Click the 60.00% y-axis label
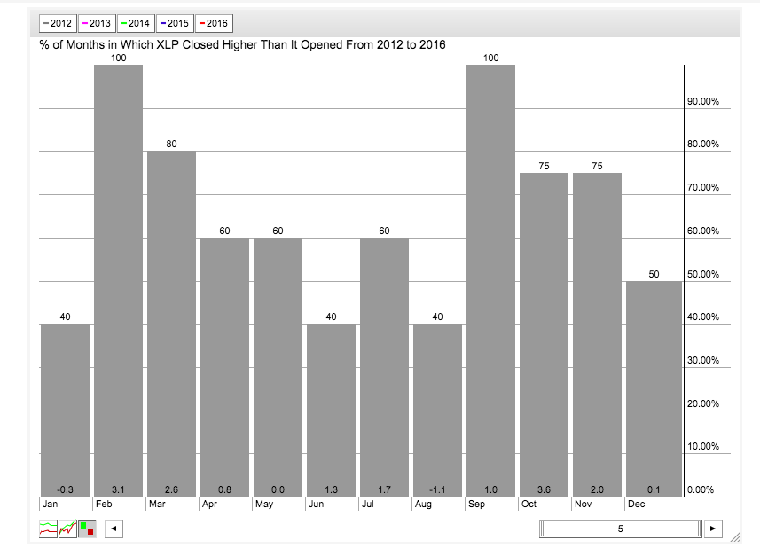The height and width of the screenshot is (556, 760). (703, 231)
